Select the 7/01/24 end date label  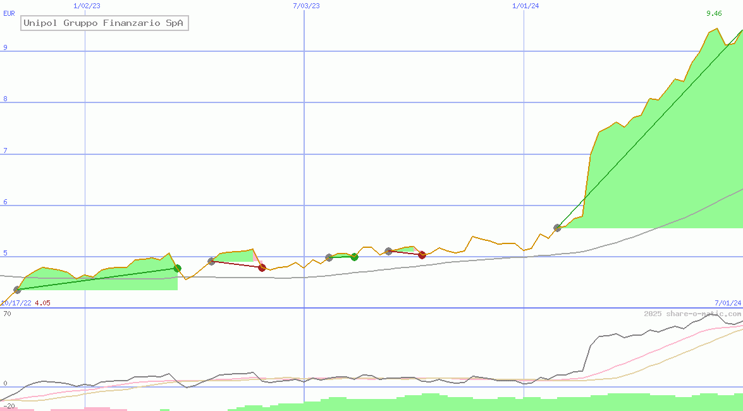click(727, 303)
